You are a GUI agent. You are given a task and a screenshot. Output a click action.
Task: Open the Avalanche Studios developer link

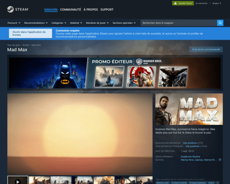tap(190, 156)
